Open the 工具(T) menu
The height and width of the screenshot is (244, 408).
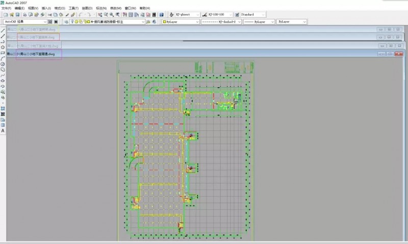[x=73, y=9]
